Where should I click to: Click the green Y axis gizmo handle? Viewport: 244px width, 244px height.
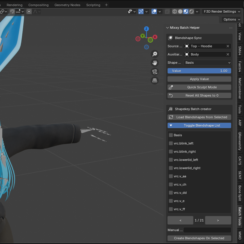point(142,36)
